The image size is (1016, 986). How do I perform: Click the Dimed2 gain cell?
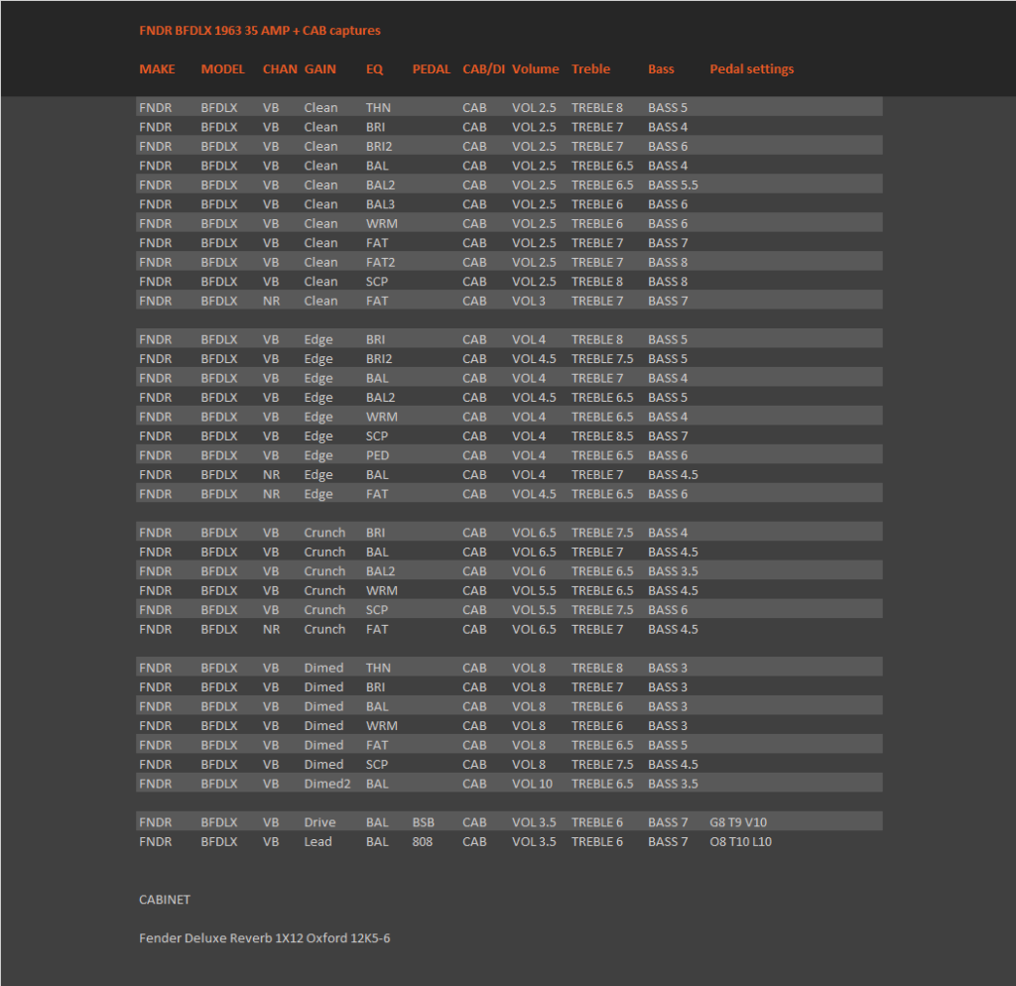tap(327, 784)
